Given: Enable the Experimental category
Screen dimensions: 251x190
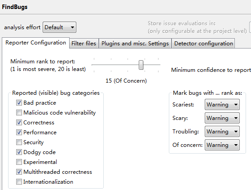Looking at the screenshot, I should point(19,162).
